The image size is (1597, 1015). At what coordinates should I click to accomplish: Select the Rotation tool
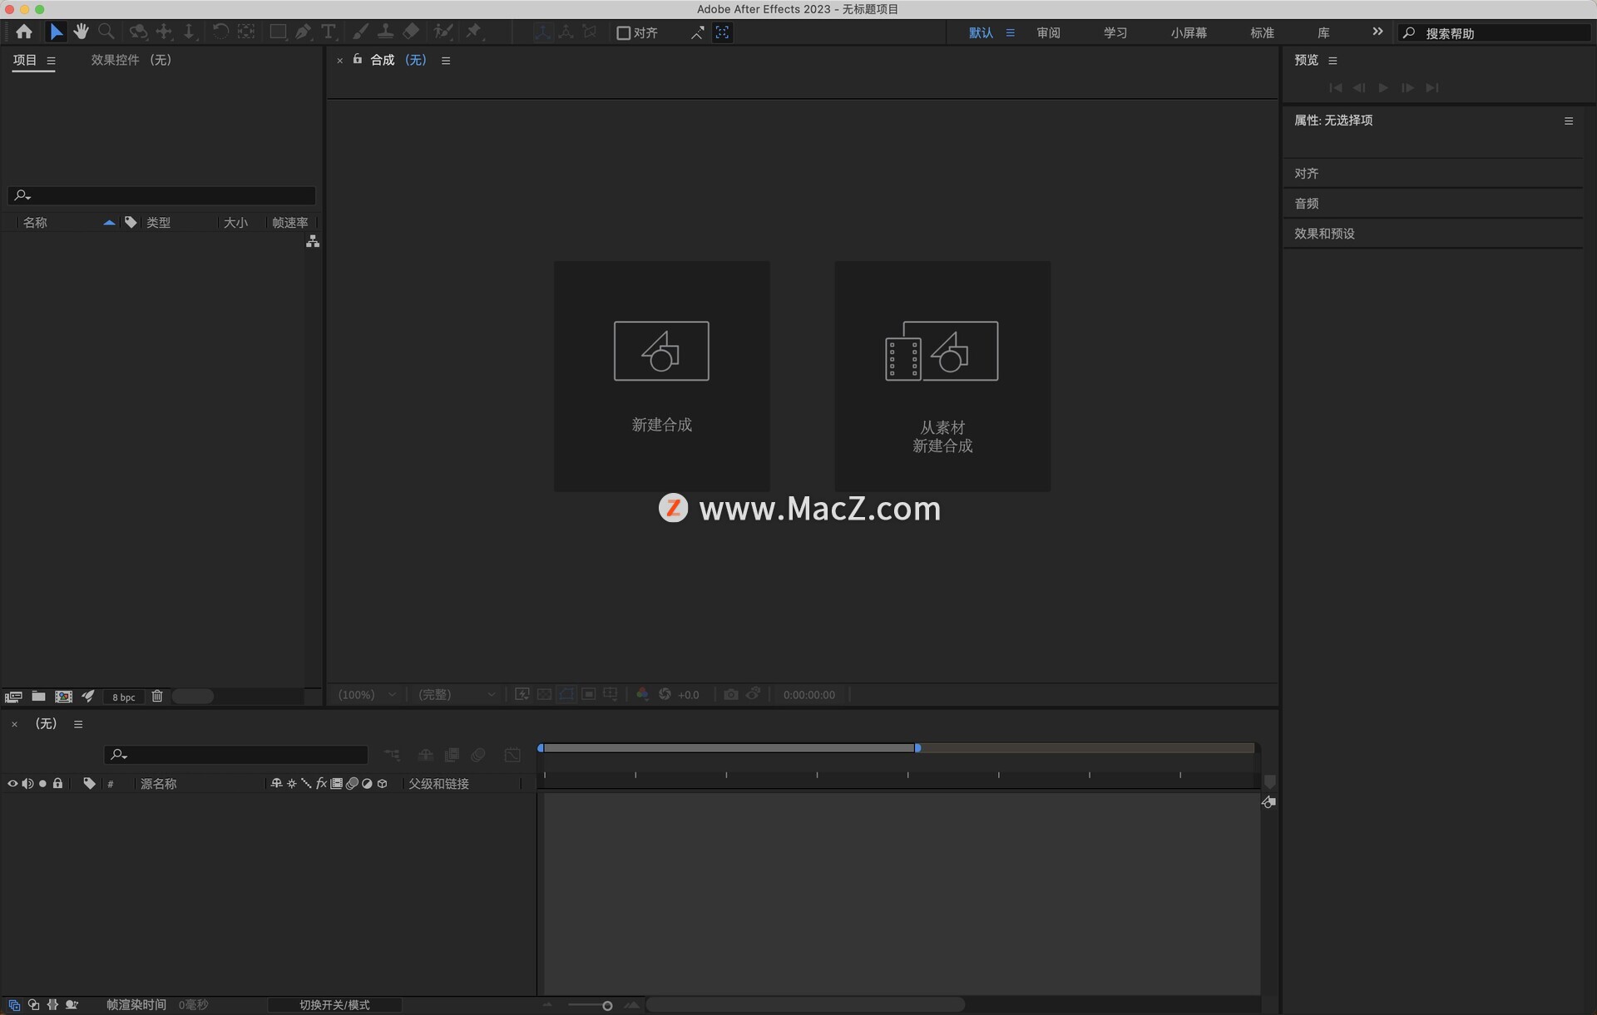[x=220, y=32]
